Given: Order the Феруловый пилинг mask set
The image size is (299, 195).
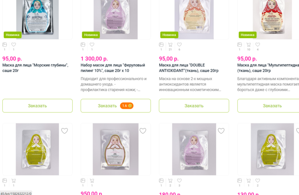Looking at the screenshot, I should coord(115,106).
